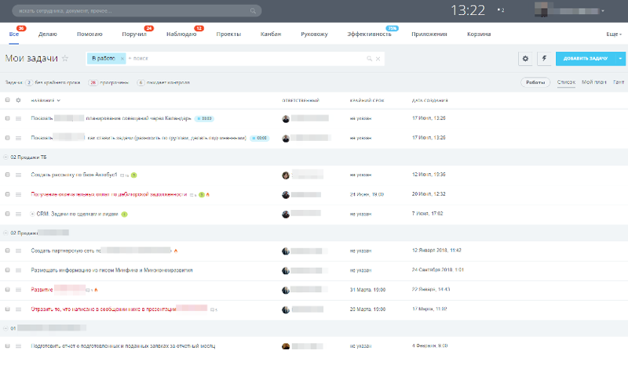Open row menu for Минфина information task
The image size is (628, 365).
click(x=18, y=270)
